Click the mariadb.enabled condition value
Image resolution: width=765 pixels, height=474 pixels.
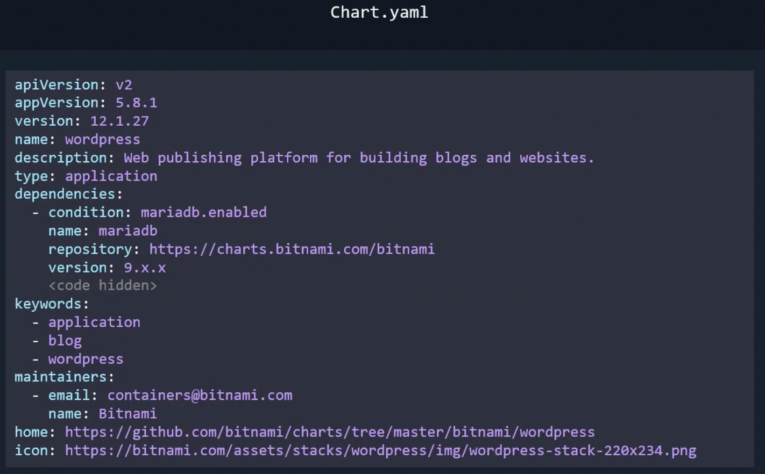(x=203, y=212)
